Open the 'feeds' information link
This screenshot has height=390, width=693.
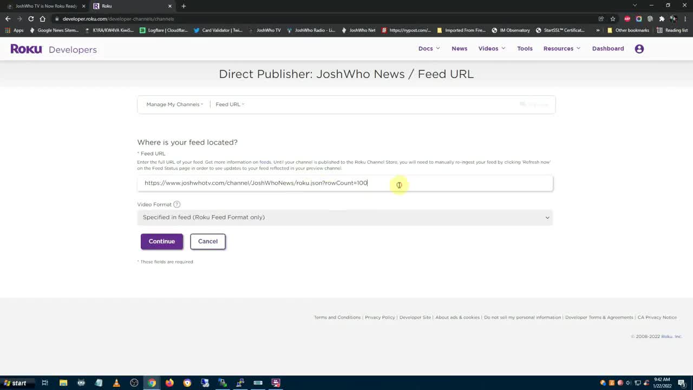coord(265,162)
